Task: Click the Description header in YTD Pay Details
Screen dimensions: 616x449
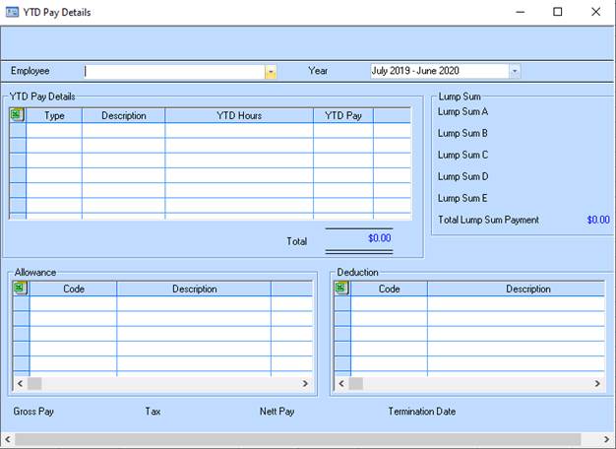Action: click(123, 116)
